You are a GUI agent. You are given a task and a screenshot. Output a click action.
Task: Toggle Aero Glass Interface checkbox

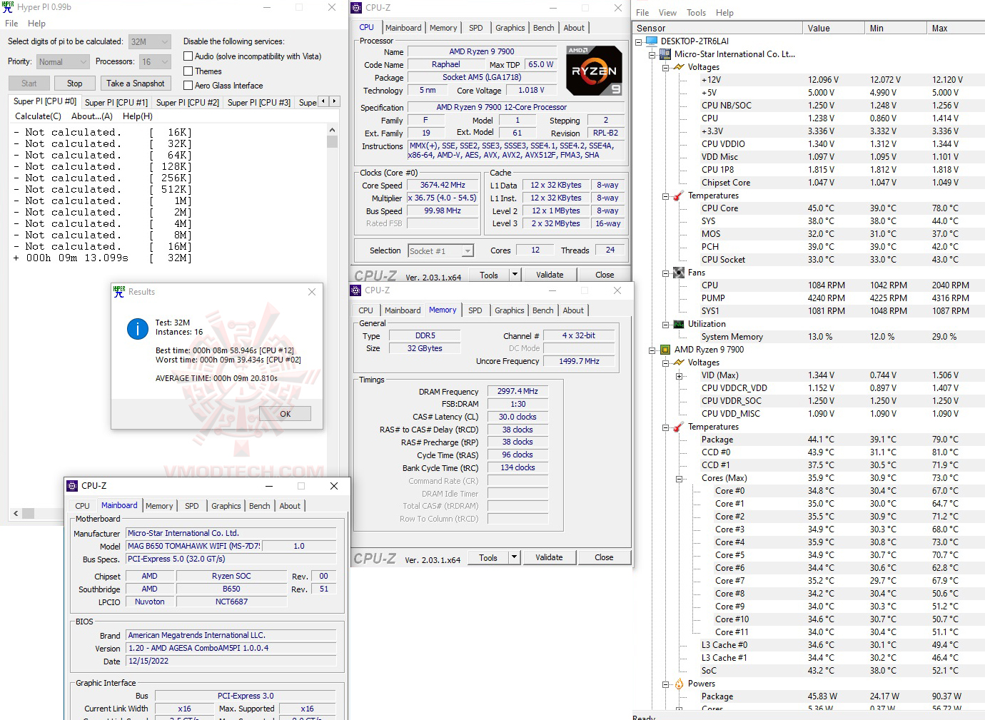click(x=188, y=86)
